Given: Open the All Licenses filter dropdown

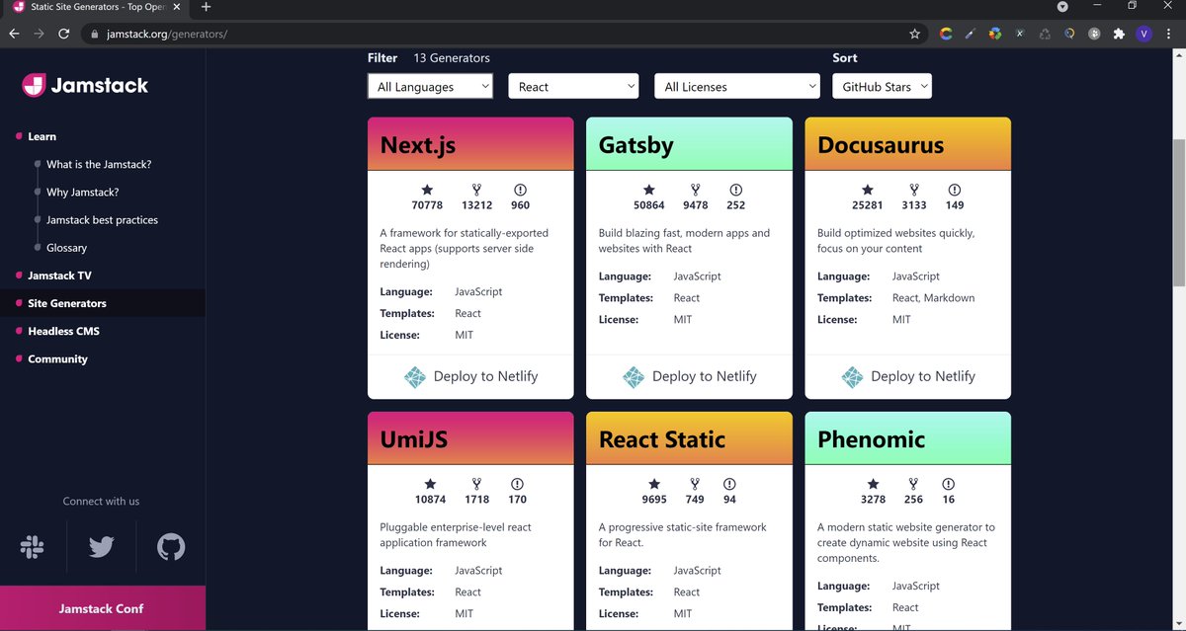Looking at the screenshot, I should [736, 86].
